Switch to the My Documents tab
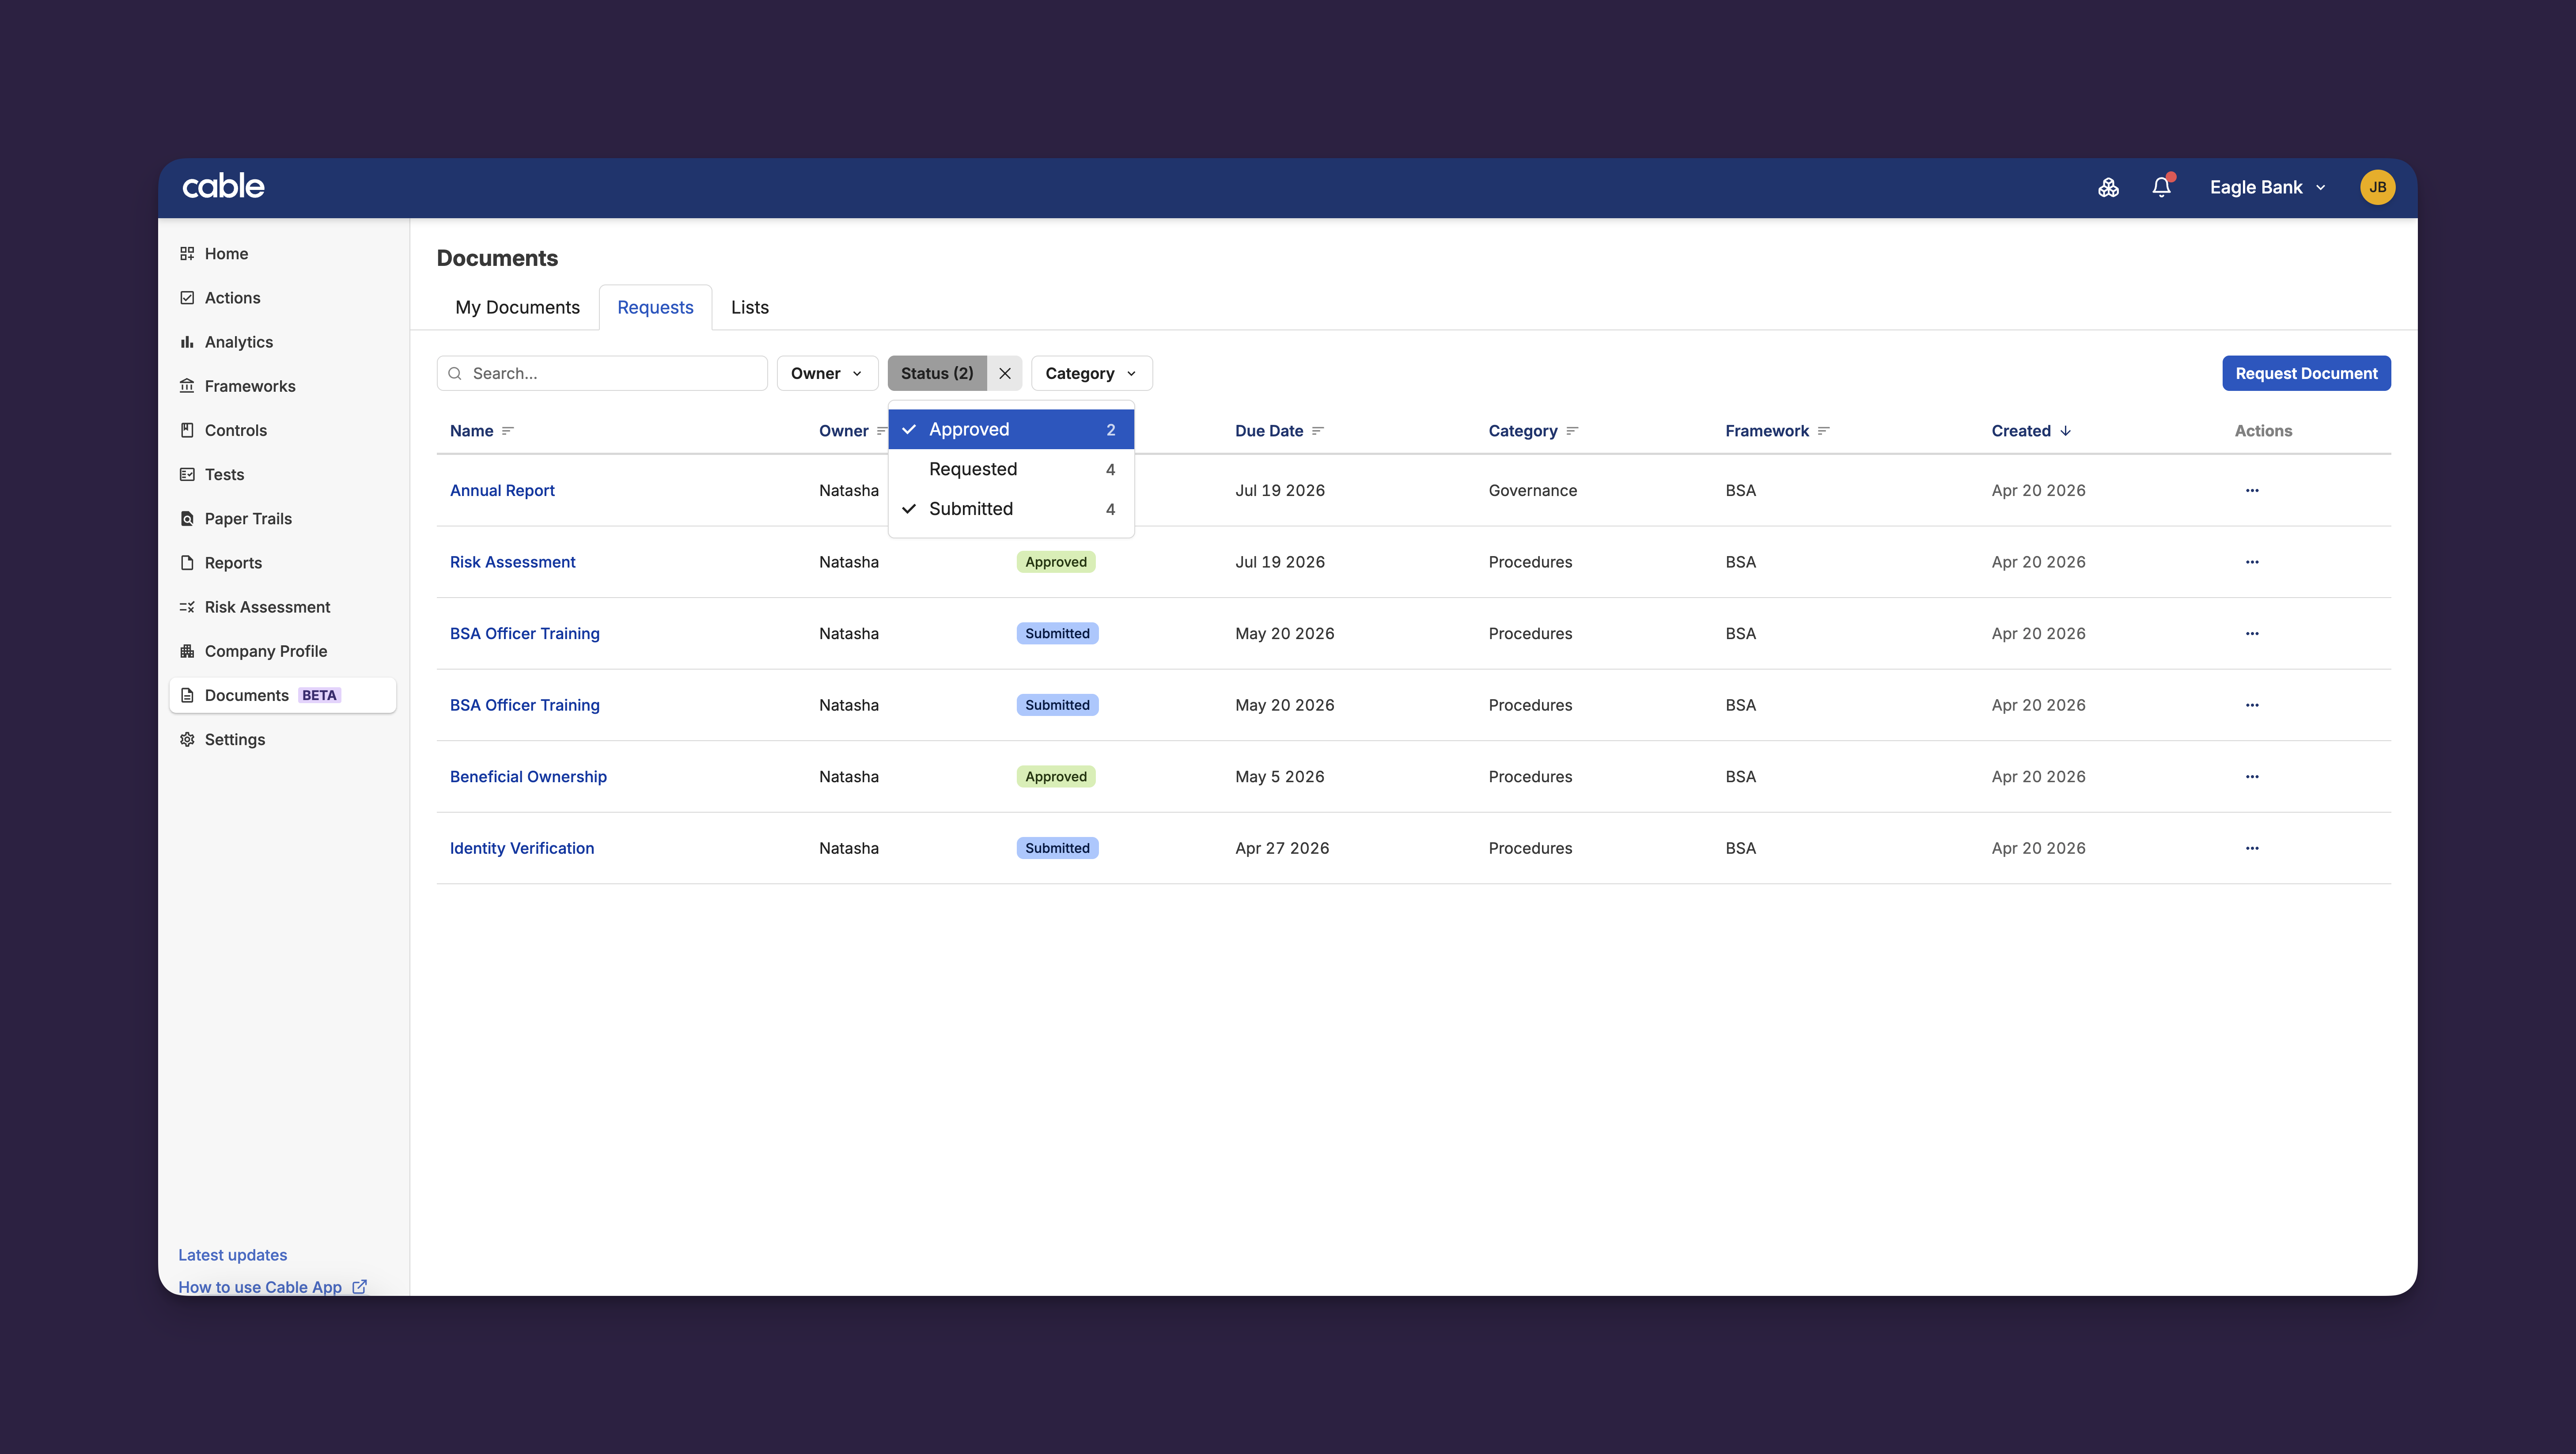This screenshot has width=2576, height=1454. click(x=517, y=307)
